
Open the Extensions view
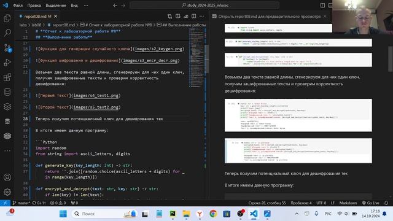(7, 77)
